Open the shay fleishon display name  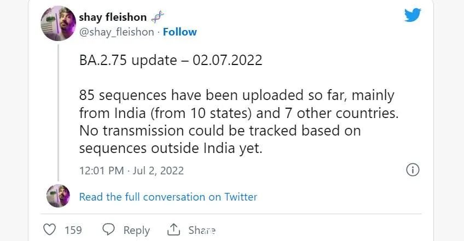point(113,17)
